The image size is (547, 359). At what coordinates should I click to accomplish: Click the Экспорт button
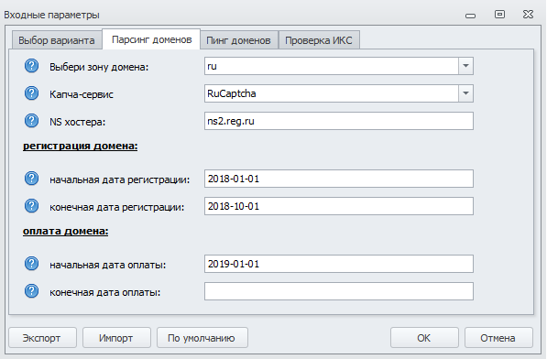click(42, 338)
